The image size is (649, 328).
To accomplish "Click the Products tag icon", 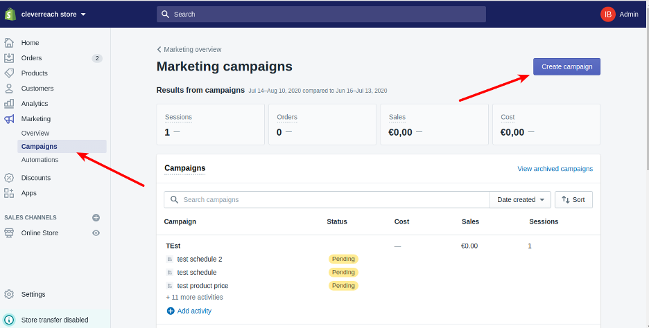I will [x=9, y=73].
